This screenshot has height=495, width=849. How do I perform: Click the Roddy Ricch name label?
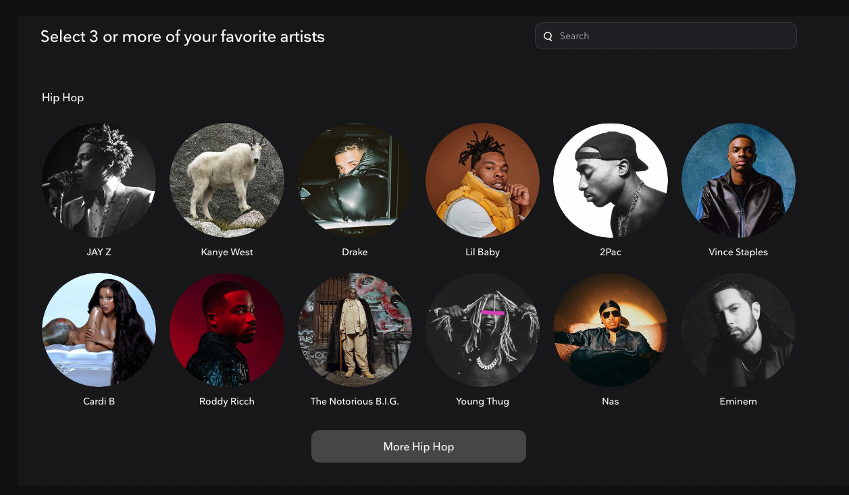(x=227, y=401)
